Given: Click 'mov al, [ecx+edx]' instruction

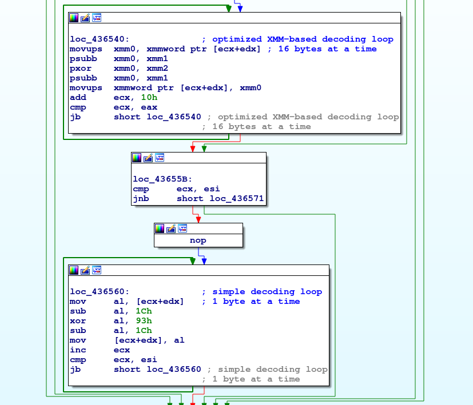Looking at the screenshot, I should click(x=127, y=302).
